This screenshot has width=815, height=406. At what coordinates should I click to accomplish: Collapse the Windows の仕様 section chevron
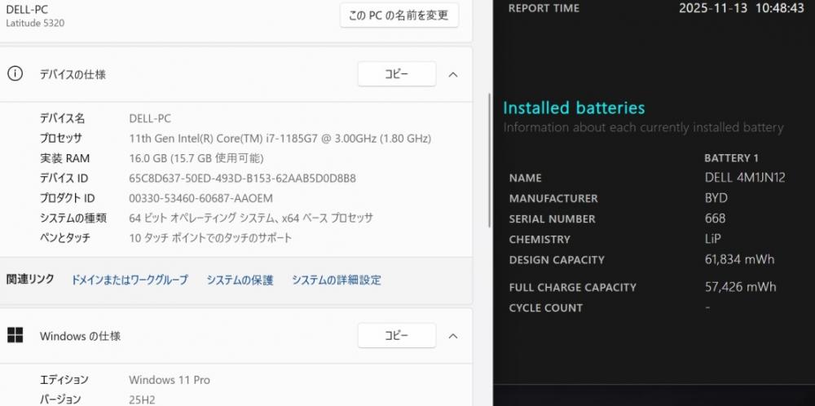coord(452,336)
